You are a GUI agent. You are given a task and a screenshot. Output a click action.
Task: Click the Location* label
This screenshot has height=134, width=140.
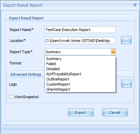pos(18,41)
